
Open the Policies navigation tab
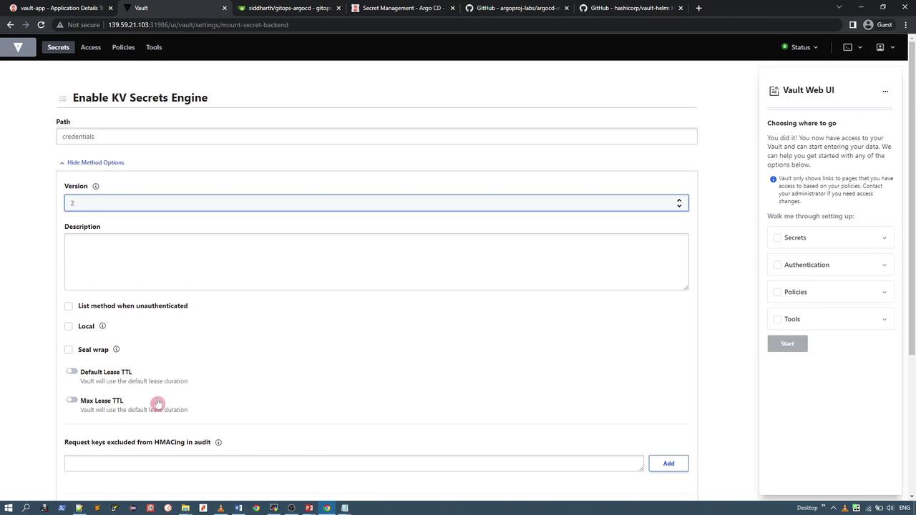coord(123,47)
